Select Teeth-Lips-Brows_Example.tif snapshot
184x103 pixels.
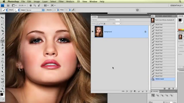[x=163, y=20]
